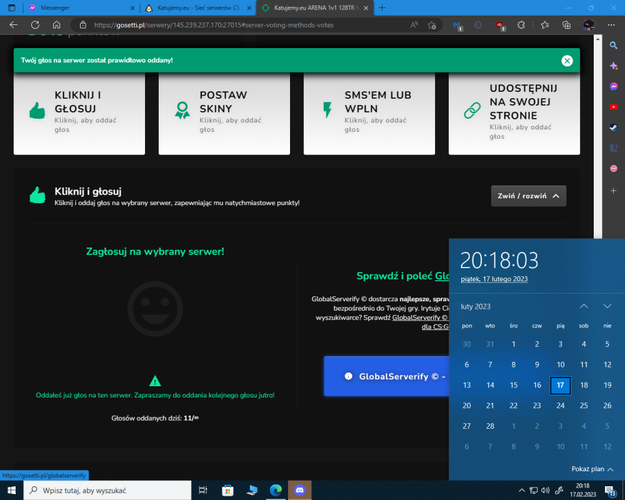Screen dimensions: 625x500
Task: Open browser Collections
Action: 566,25
